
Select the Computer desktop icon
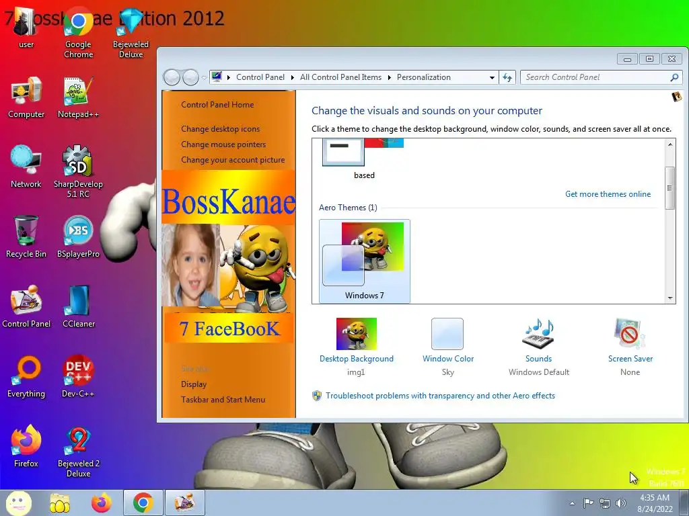[26, 97]
